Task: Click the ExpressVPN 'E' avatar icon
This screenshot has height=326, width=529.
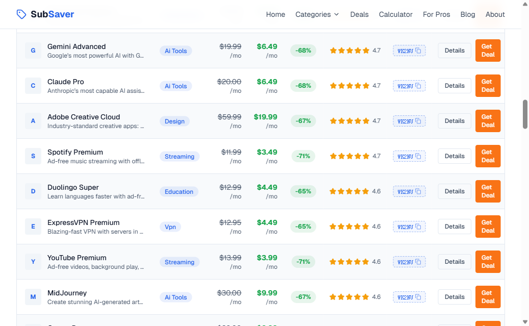Action: click(x=33, y=227)
